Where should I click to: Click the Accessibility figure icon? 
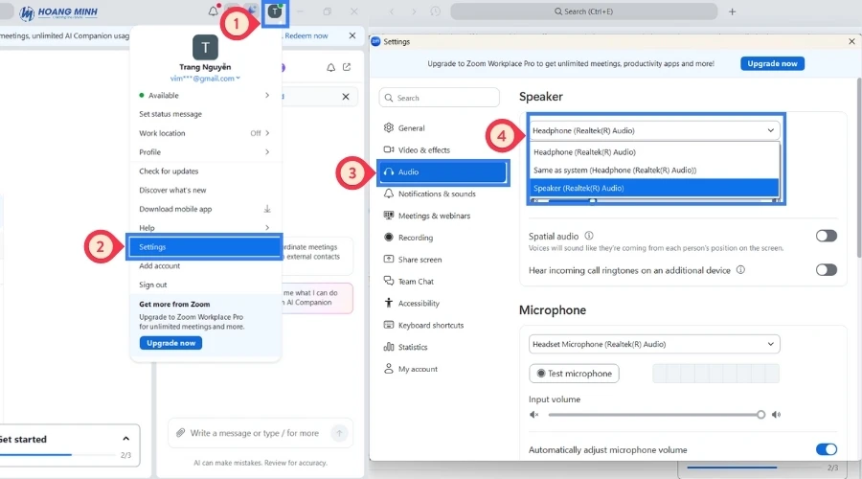[389, 303]
